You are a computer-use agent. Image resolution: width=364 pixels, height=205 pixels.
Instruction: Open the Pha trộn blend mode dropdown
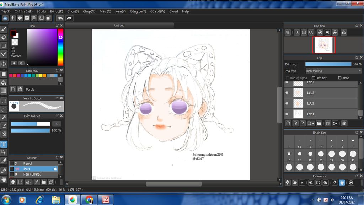coord(333,71)
